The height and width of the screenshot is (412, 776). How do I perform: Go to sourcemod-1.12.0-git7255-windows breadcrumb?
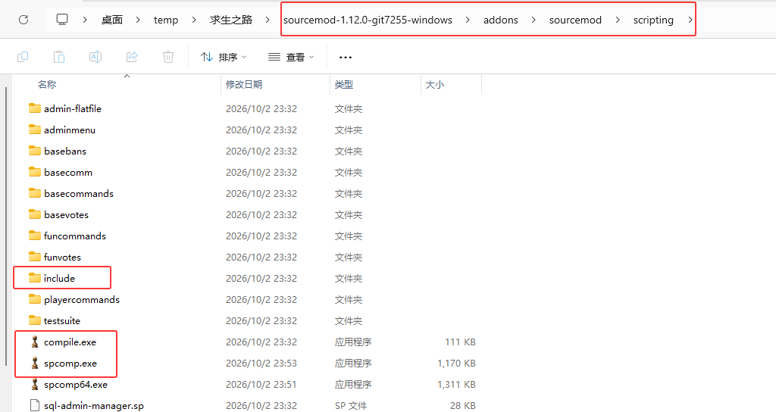(x=368, y=20)
